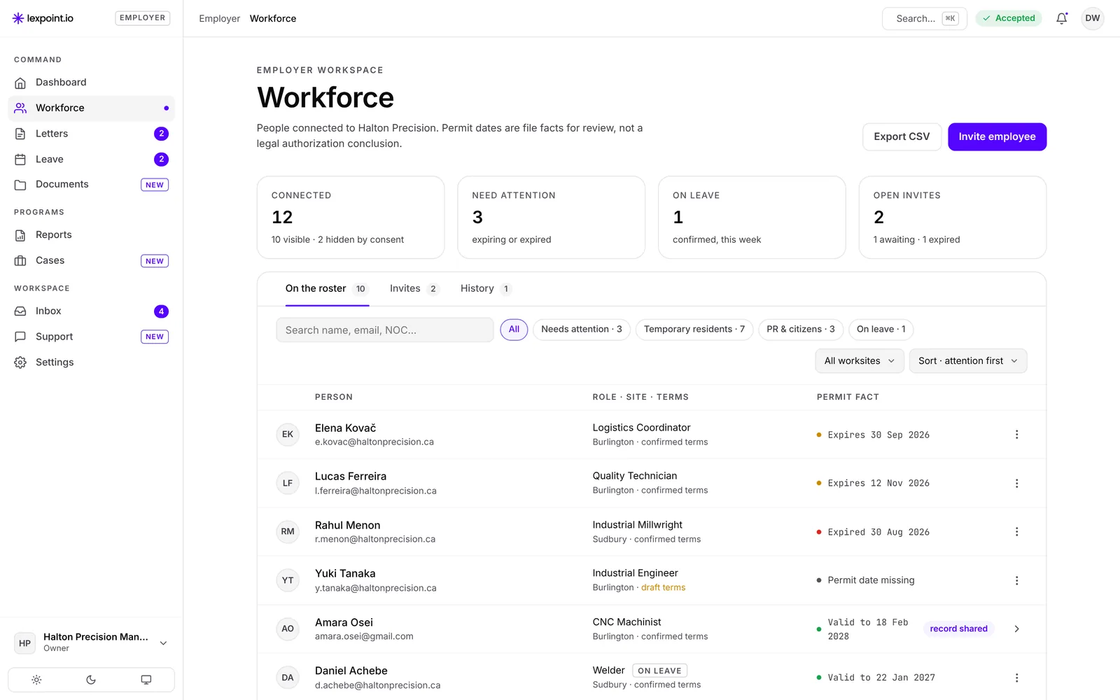Open Support in the sidebar

pyautogui.click(x=91, y=337)
